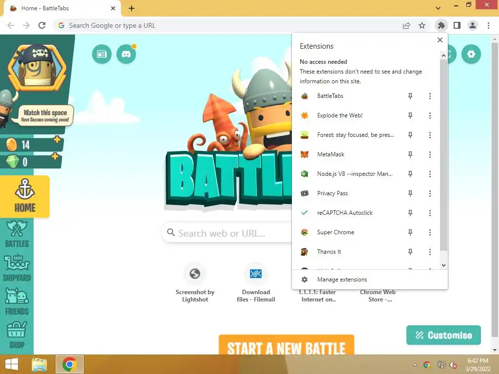Click the Thanos It extension entry
499x374 pixels.
click(348, 252)
